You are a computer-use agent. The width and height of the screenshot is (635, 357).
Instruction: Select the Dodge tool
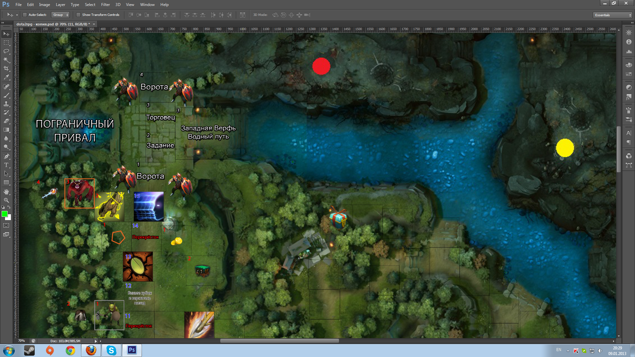(x=6, y=147)
